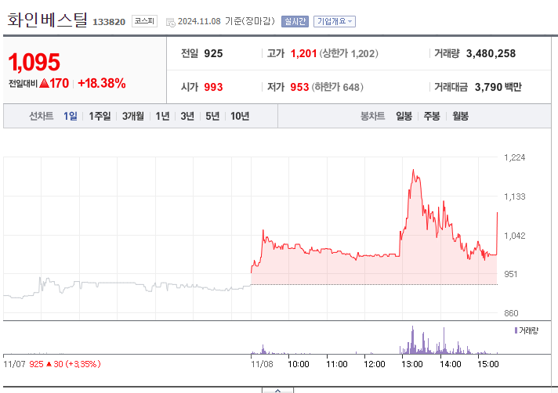The image size is (558, 393).
Task: Click the 11:00 time axis label
Action: [337, 364]
